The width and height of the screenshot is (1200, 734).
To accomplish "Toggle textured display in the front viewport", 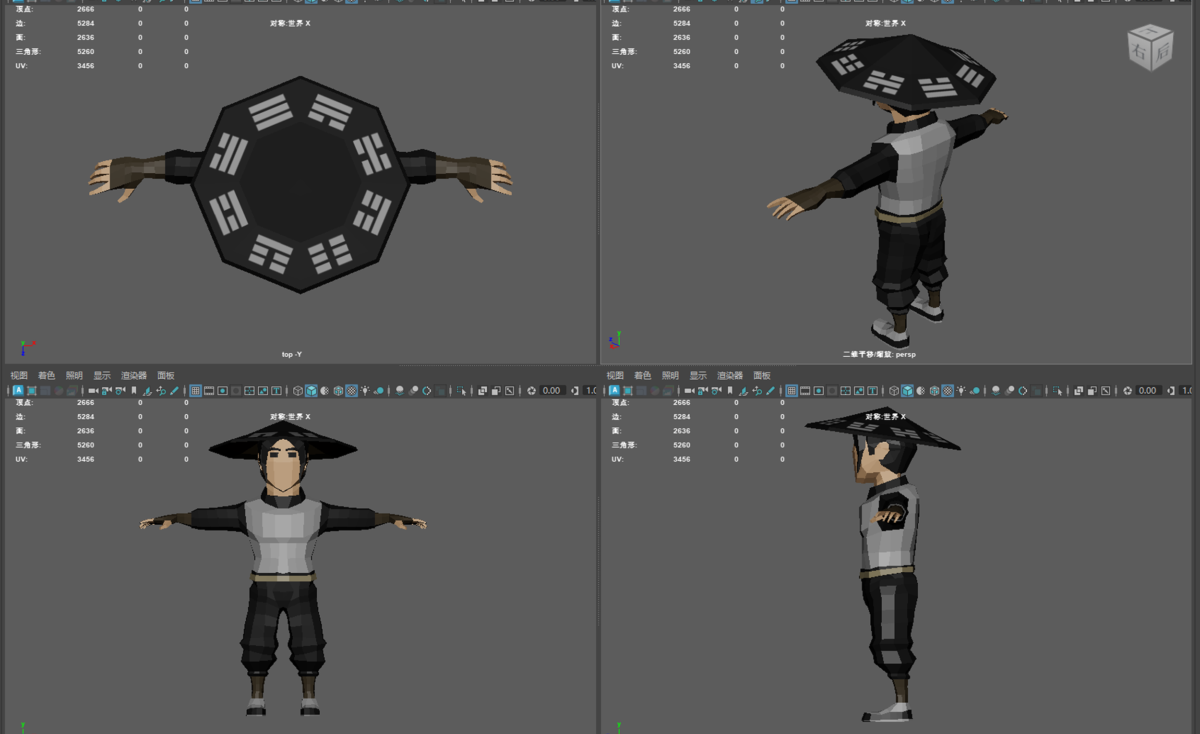I will (x=352, y=391).
